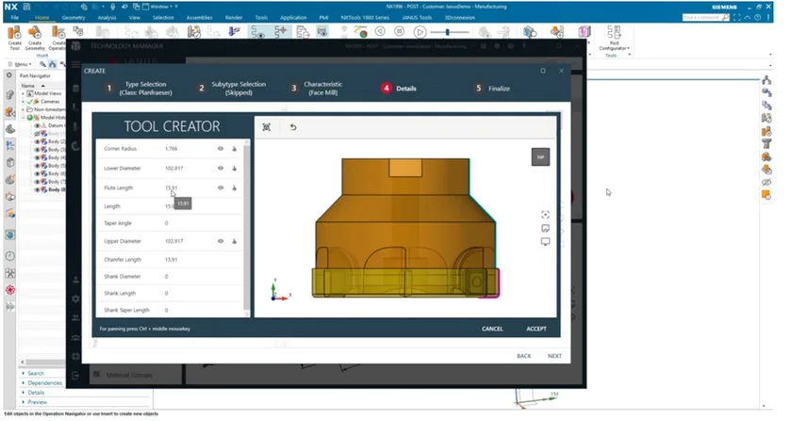Go to step 5 Finalize
The image size is (792, 421).
click(x=492, y=89)
